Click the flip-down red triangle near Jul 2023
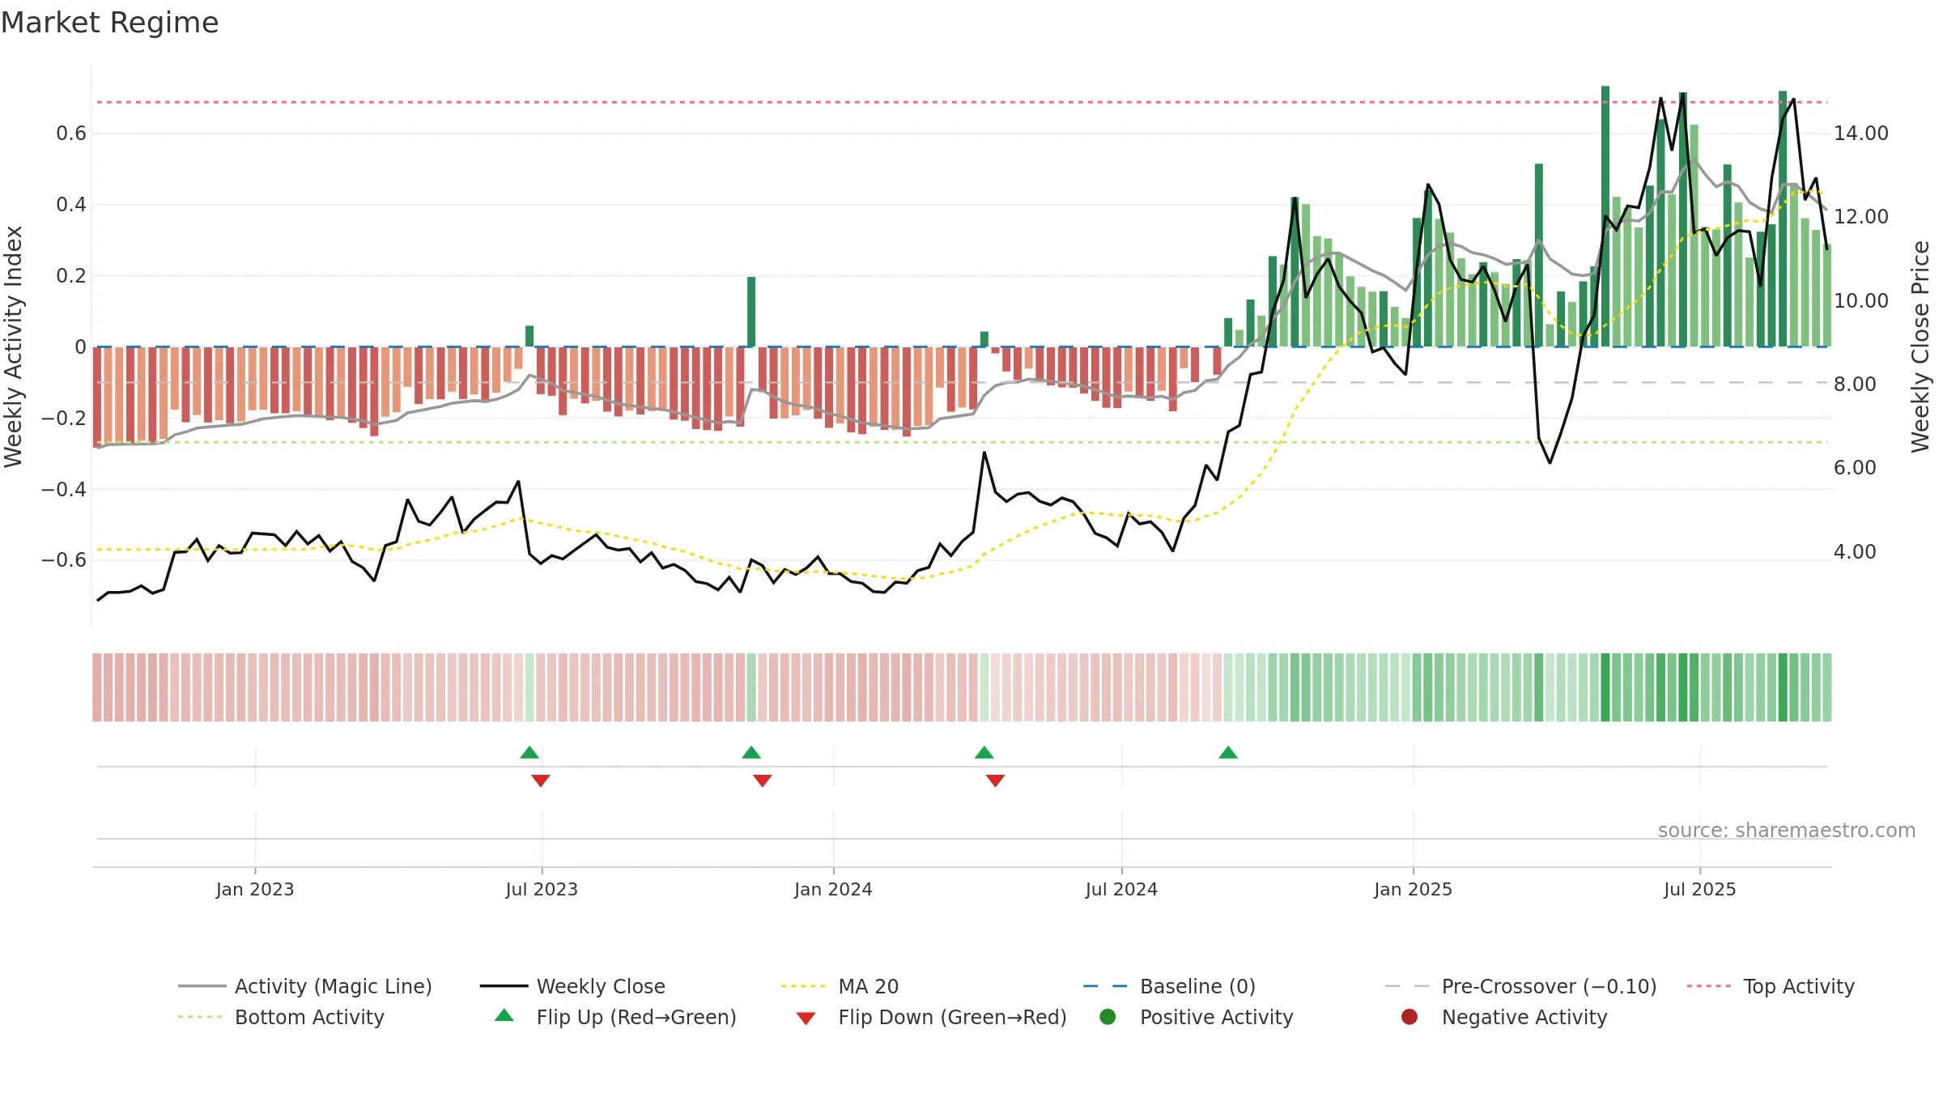The height and width of the screenshot is (1093, 1943). (541, 780)
